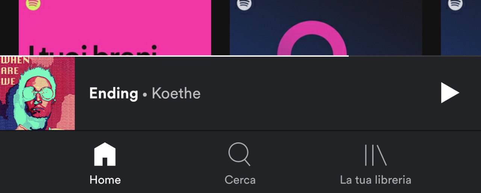Viewport: 481px width, 193px height.
Task: Open the Home house icon
Action: (x=105, y=154)
